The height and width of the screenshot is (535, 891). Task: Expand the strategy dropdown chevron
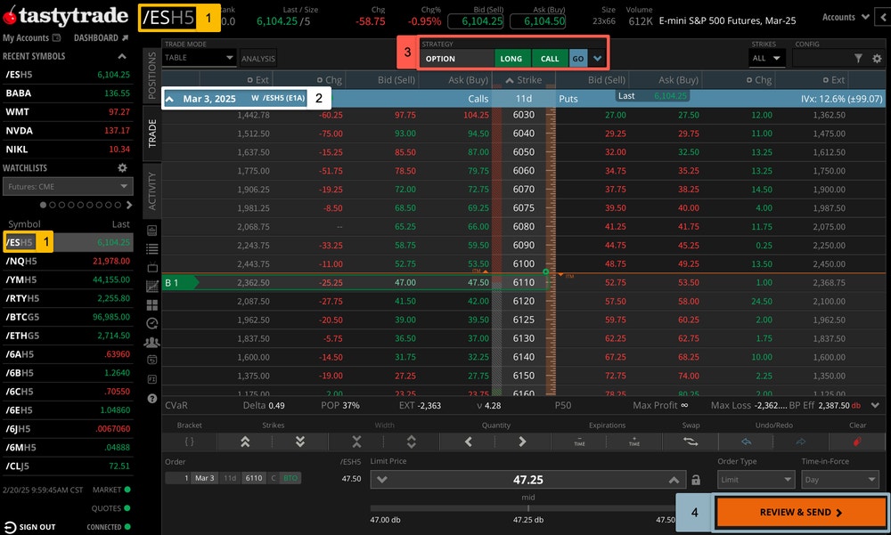597,59
